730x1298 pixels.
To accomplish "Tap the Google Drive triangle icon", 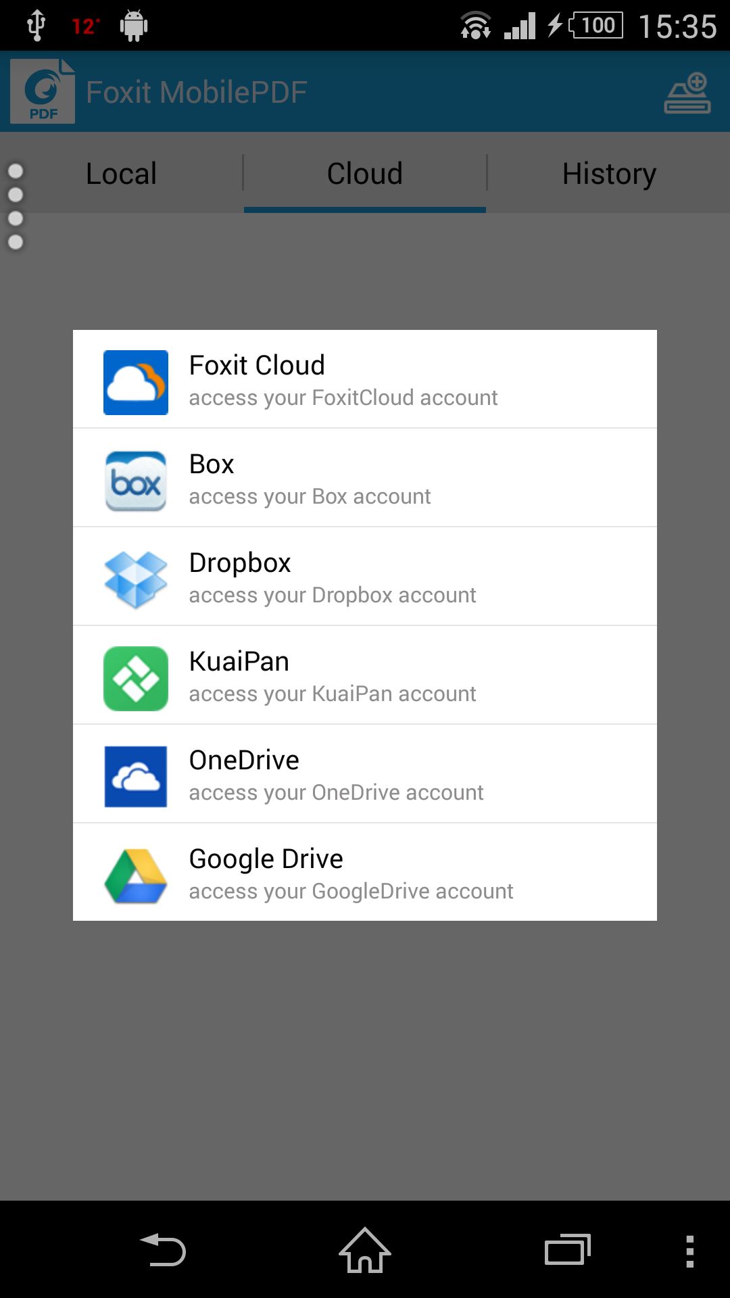I will click(x=136, y=876).
